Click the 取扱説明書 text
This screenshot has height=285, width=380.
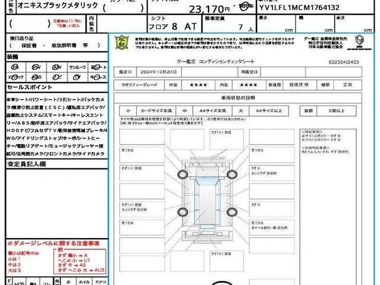pyautogui.click(x=64, y=45)
